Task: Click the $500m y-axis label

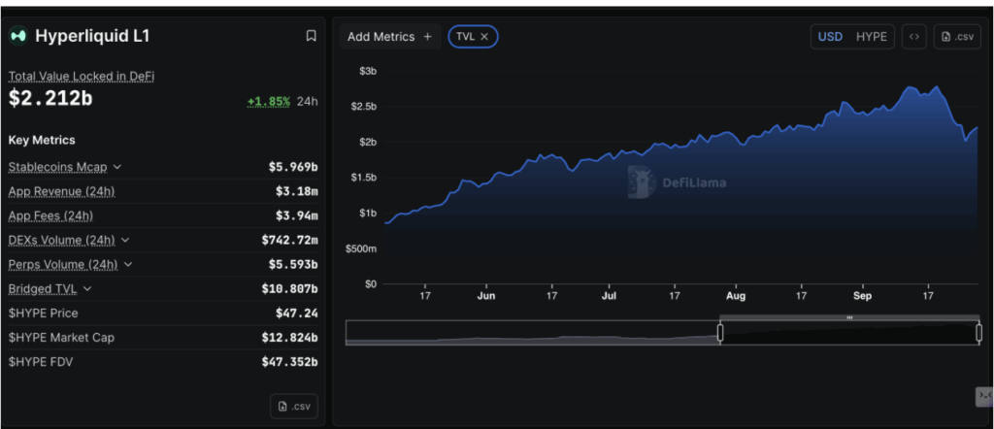Action: coord(361,249)
